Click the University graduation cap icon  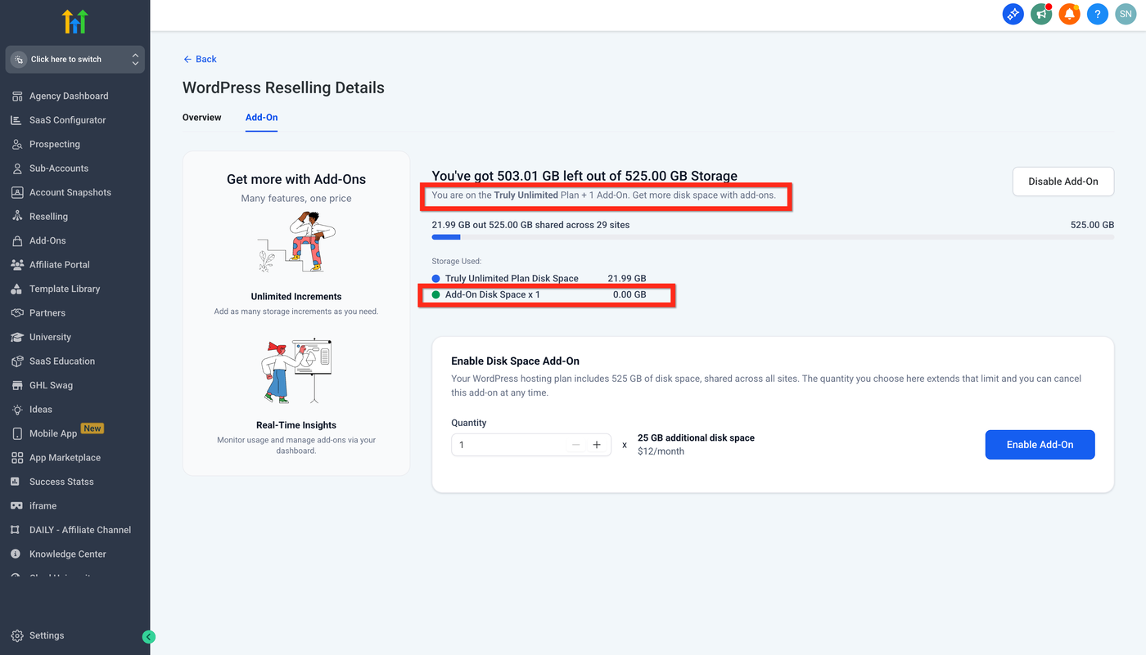point(17,337)
